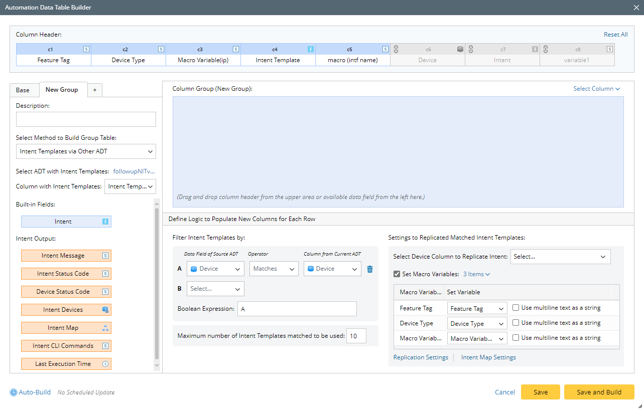Enable multiline text for Device Type row

pos(516,323)
